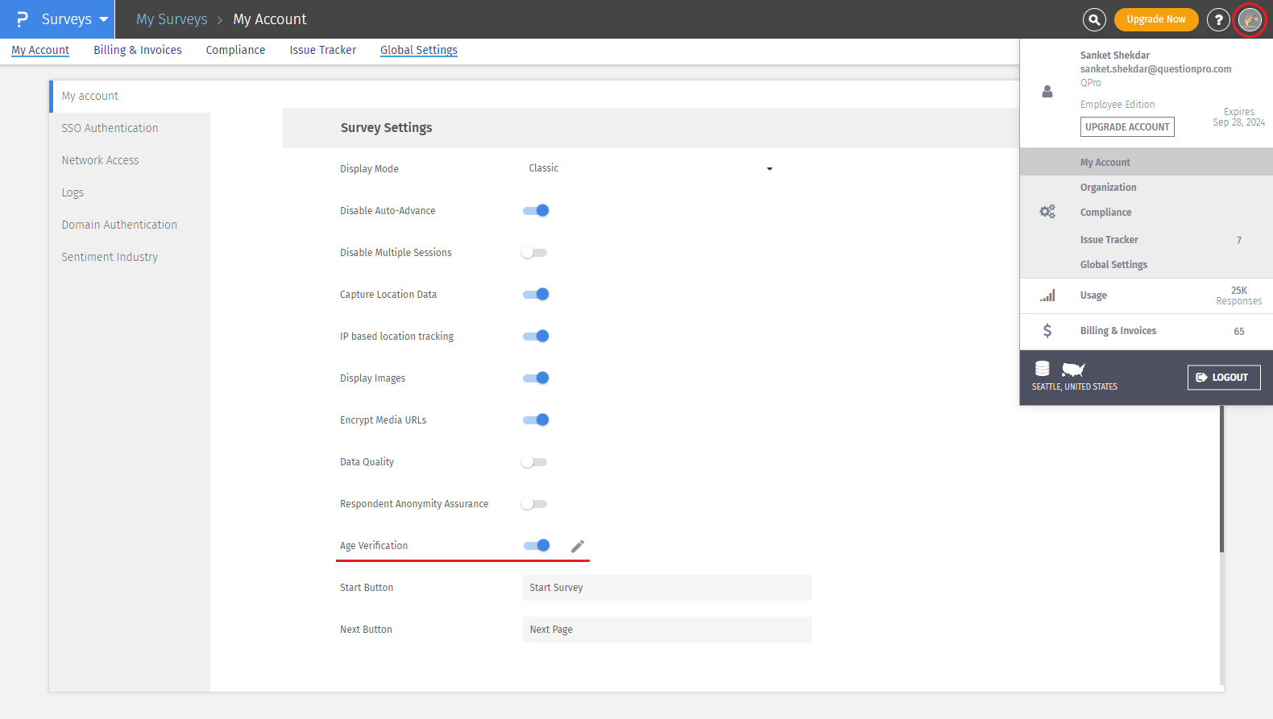
Task: Click the dollar sign billing icon
Action: click(1047, 331)
